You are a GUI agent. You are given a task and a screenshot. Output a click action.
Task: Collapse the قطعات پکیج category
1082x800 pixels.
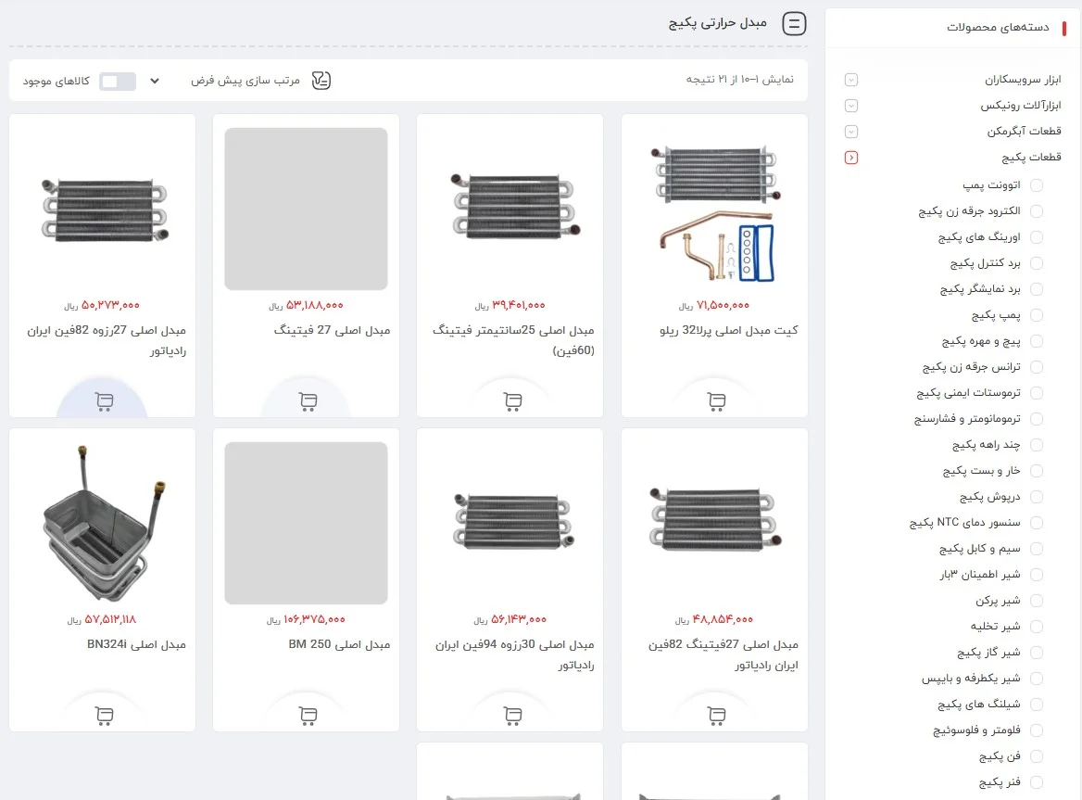[x=850, y=158]
